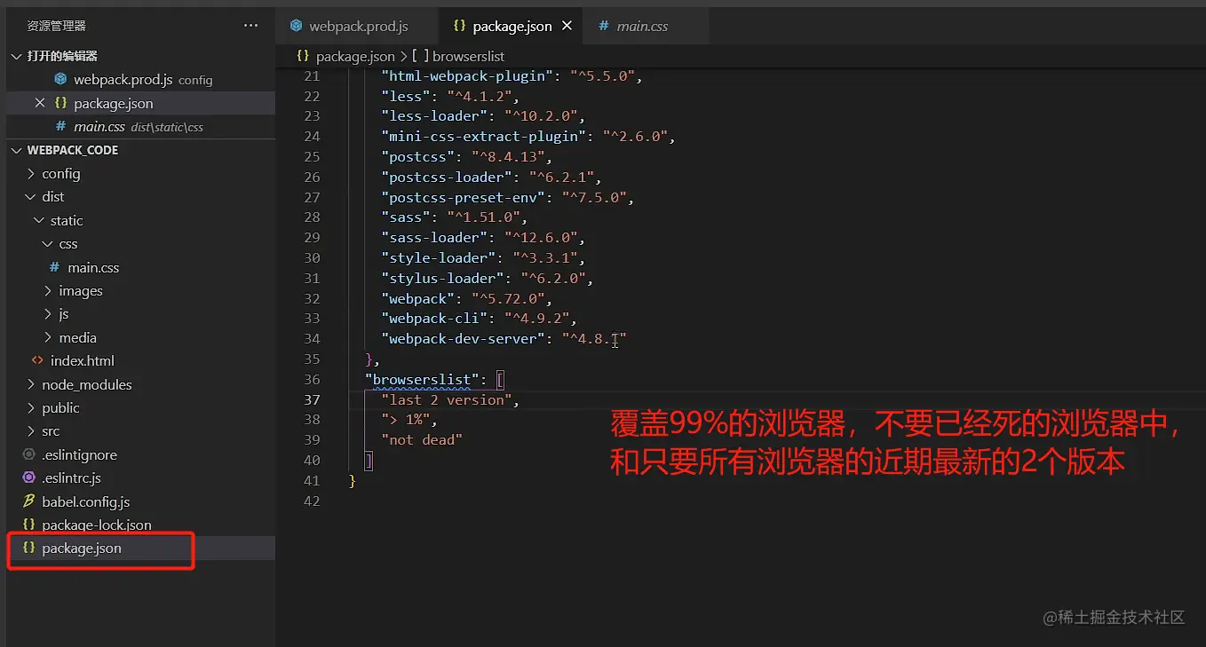Click the package-lock.json braces icon
The width and height of the screenshot is (1206, 647).
[x=28, y=525]
